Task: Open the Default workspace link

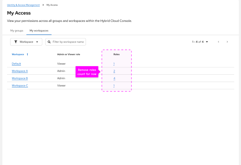Action: (x=17, y=64)
